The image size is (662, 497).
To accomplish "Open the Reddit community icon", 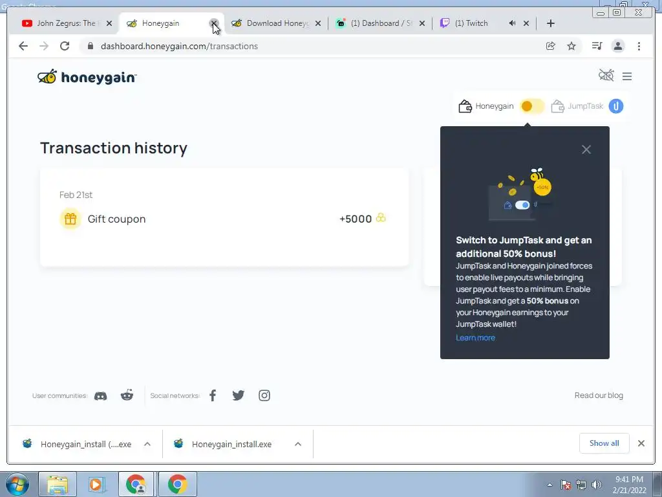I will coord(127,395).
